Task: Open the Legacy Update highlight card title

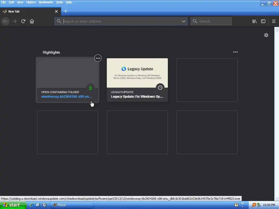Action: (137, 97)
